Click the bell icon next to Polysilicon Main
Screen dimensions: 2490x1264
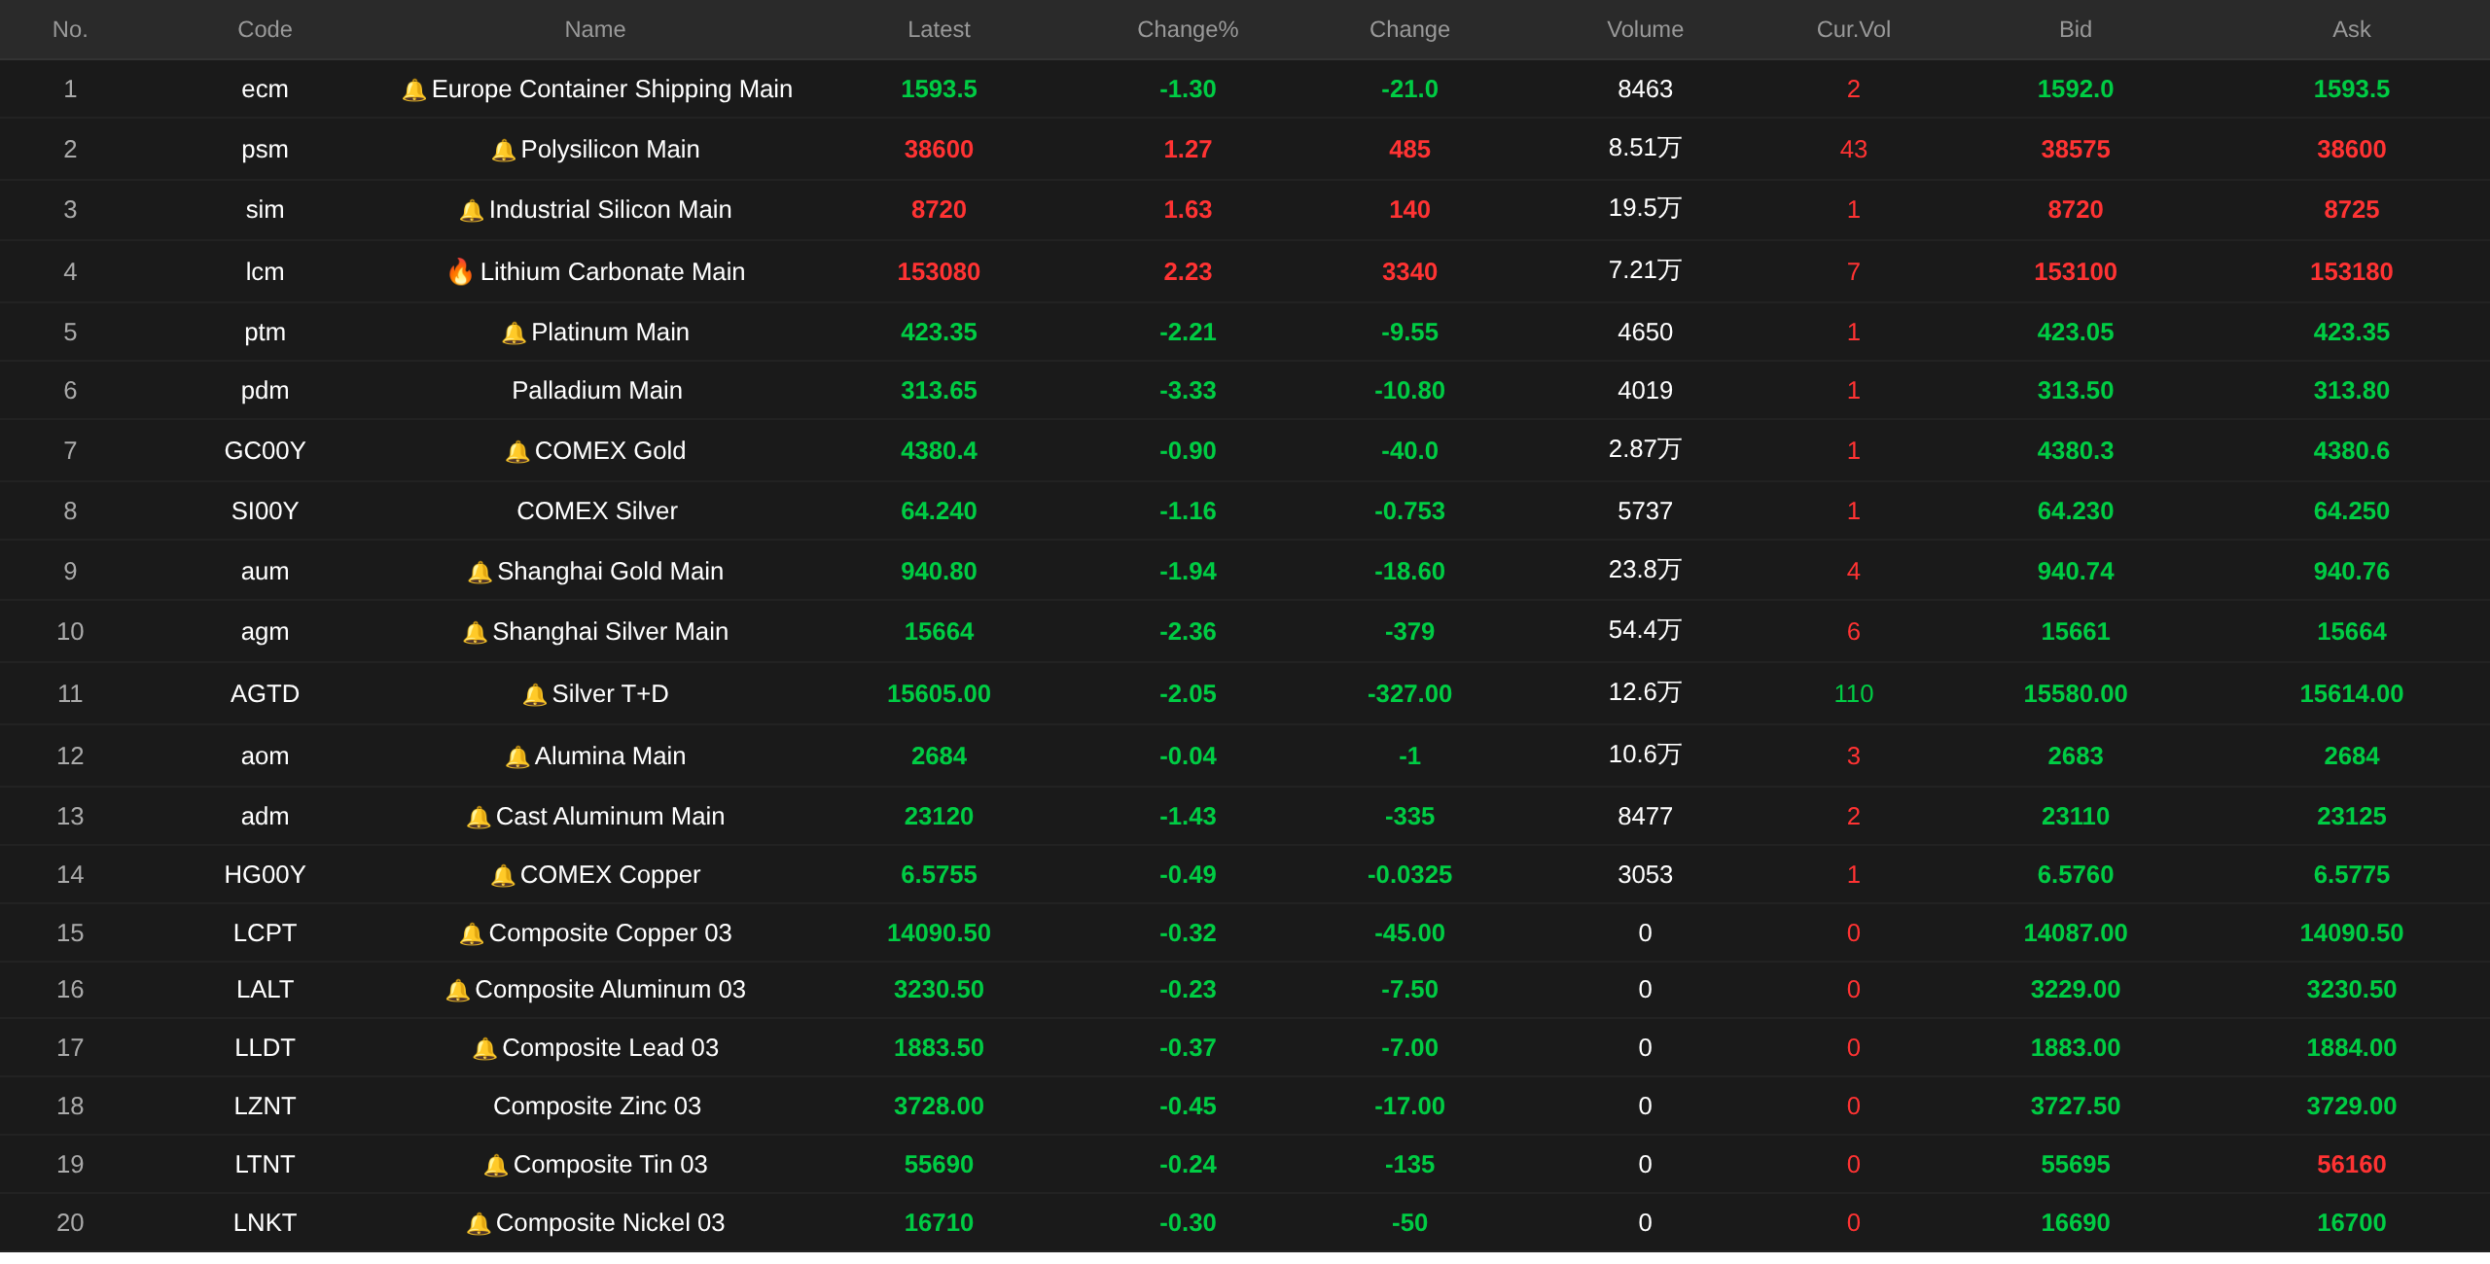503,150
